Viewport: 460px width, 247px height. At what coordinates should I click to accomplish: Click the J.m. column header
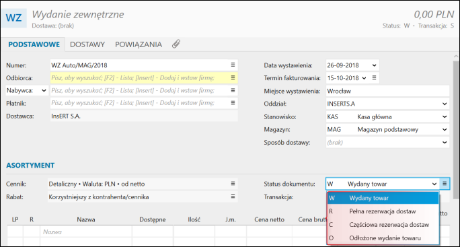coord(231,219)
